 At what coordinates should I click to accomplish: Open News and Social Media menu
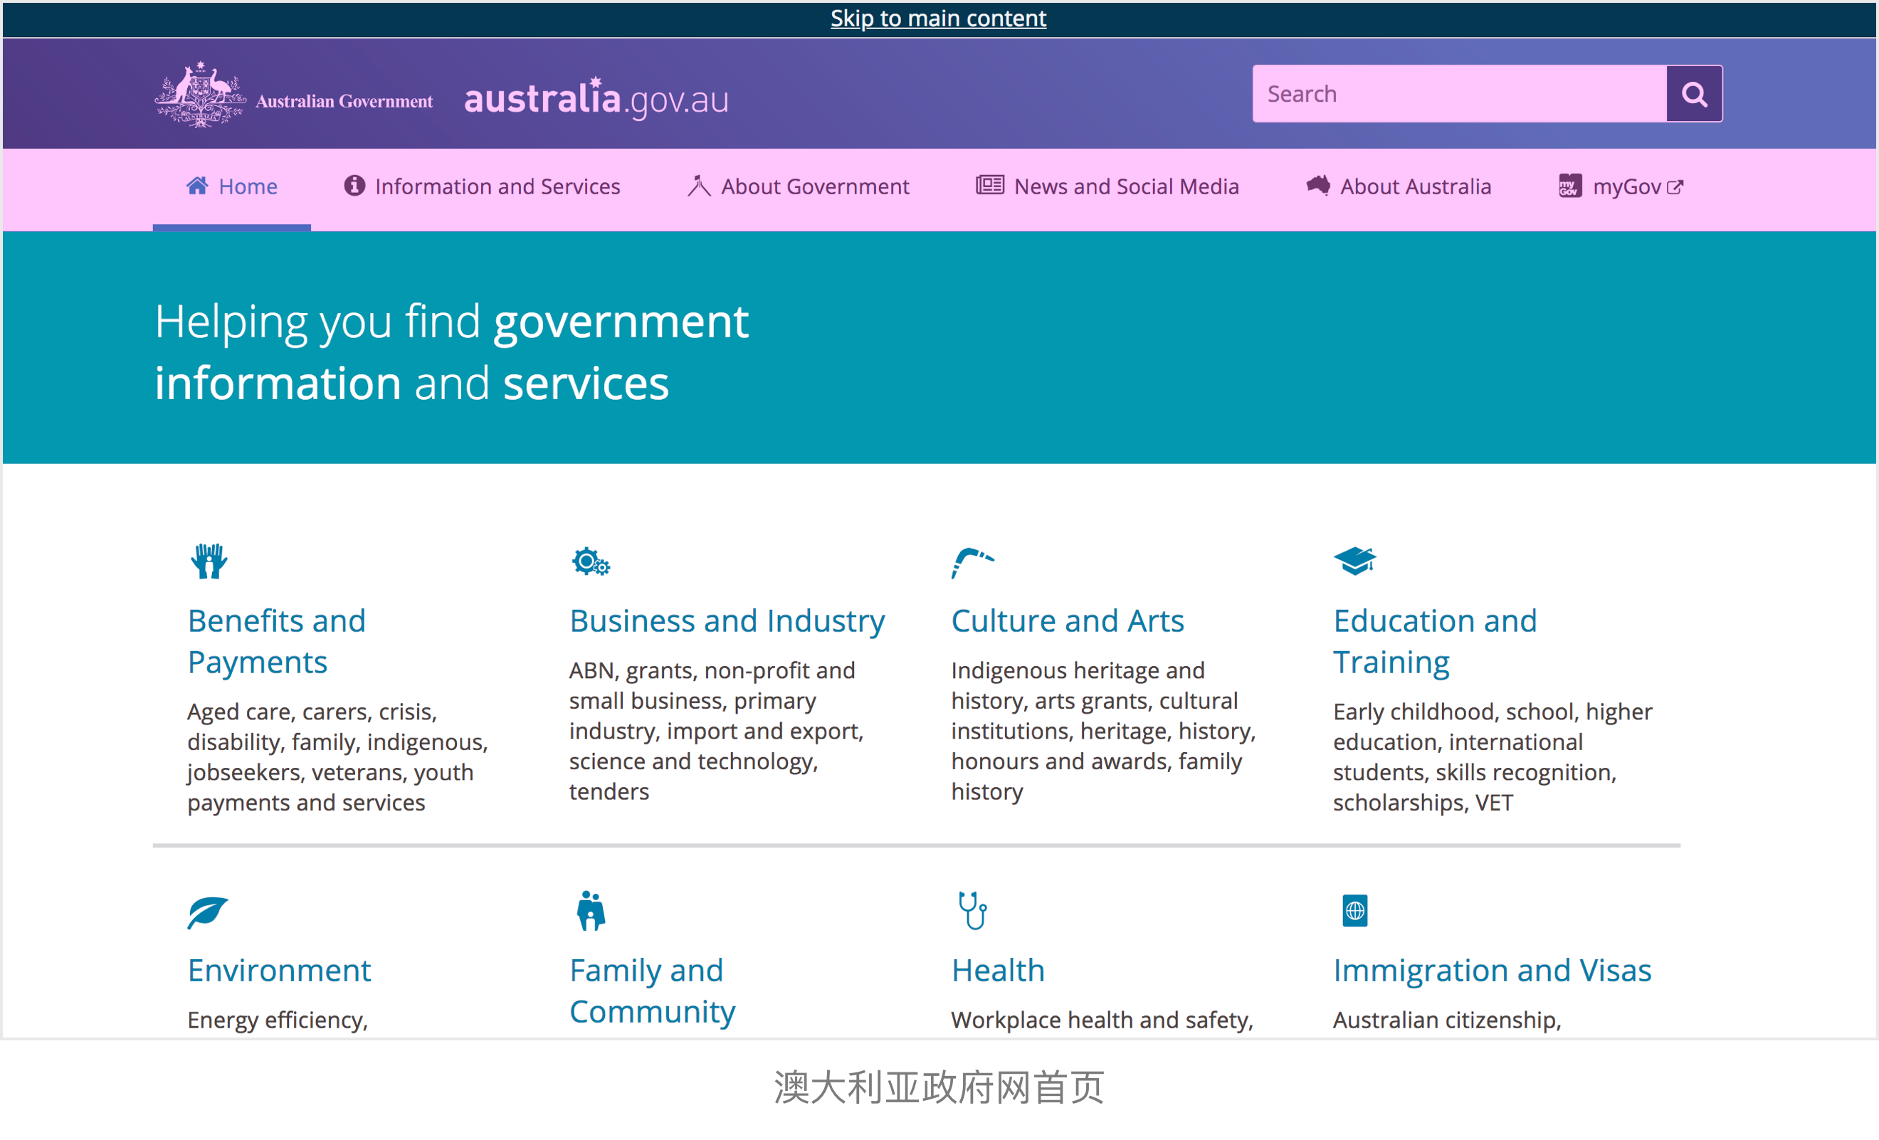pyautogui.click(x=1107, y=187)
